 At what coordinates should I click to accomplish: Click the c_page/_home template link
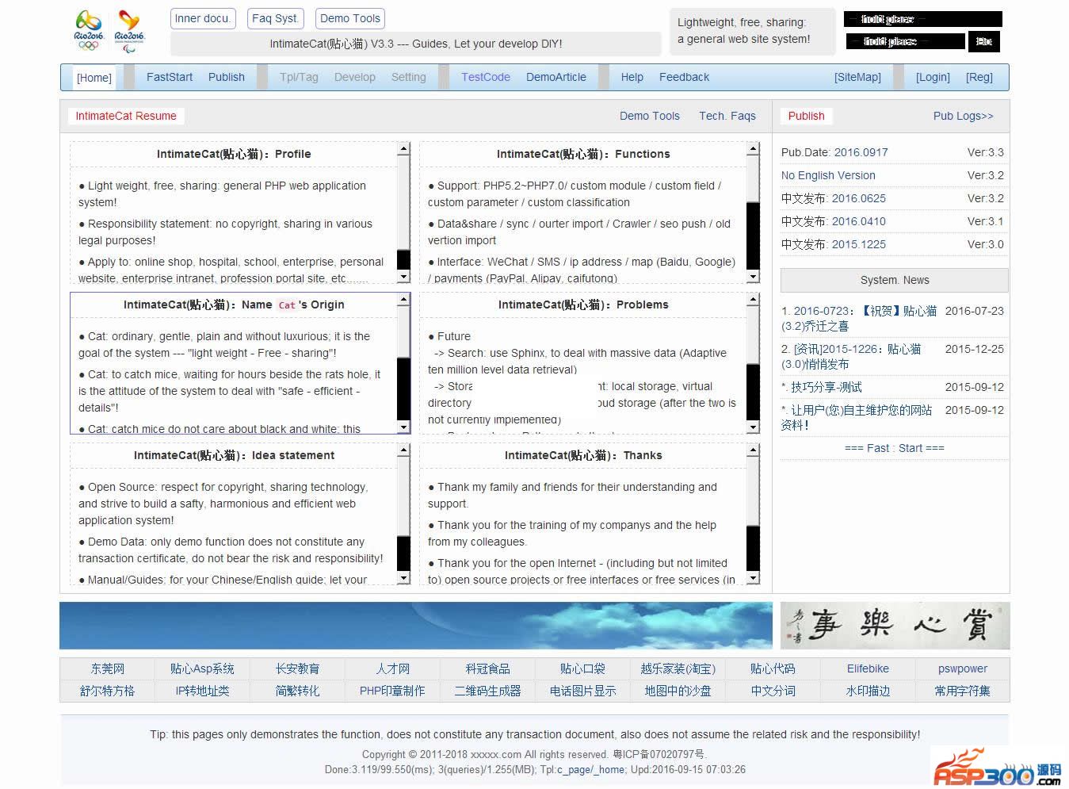pos(591,769)
